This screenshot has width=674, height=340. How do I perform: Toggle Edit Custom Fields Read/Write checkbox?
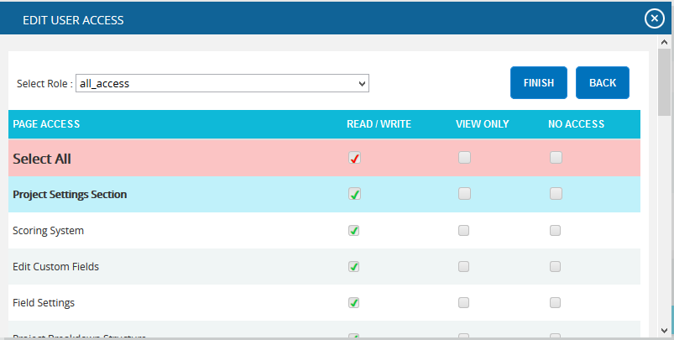click(353, 266)
